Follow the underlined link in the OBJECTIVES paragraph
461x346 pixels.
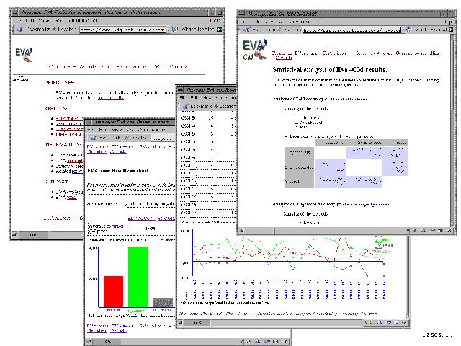[x=111, y=98]
